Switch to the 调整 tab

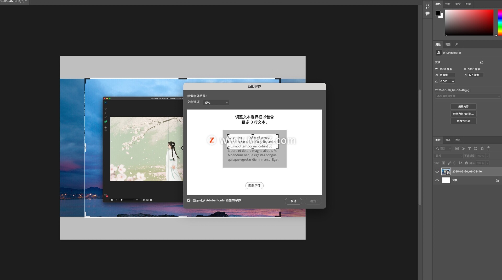pyautogui.click(x=448, y=45)
